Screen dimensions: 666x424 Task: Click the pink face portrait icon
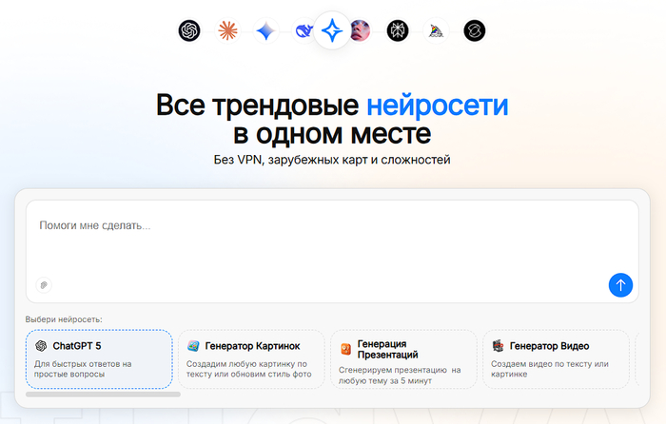coord(361,31)
